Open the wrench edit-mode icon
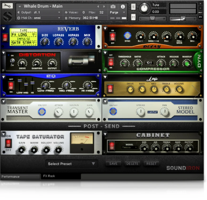The image size is (207, 200). point(7,6)
